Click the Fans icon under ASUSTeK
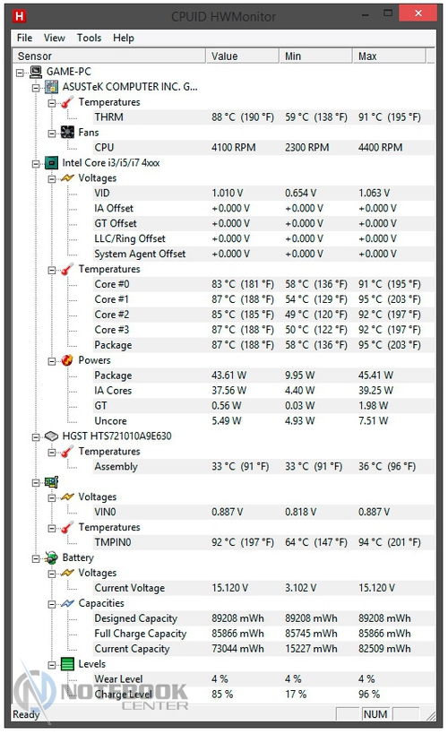The width and height of the screenshot is (448, 734). click(x=67, y=133)
